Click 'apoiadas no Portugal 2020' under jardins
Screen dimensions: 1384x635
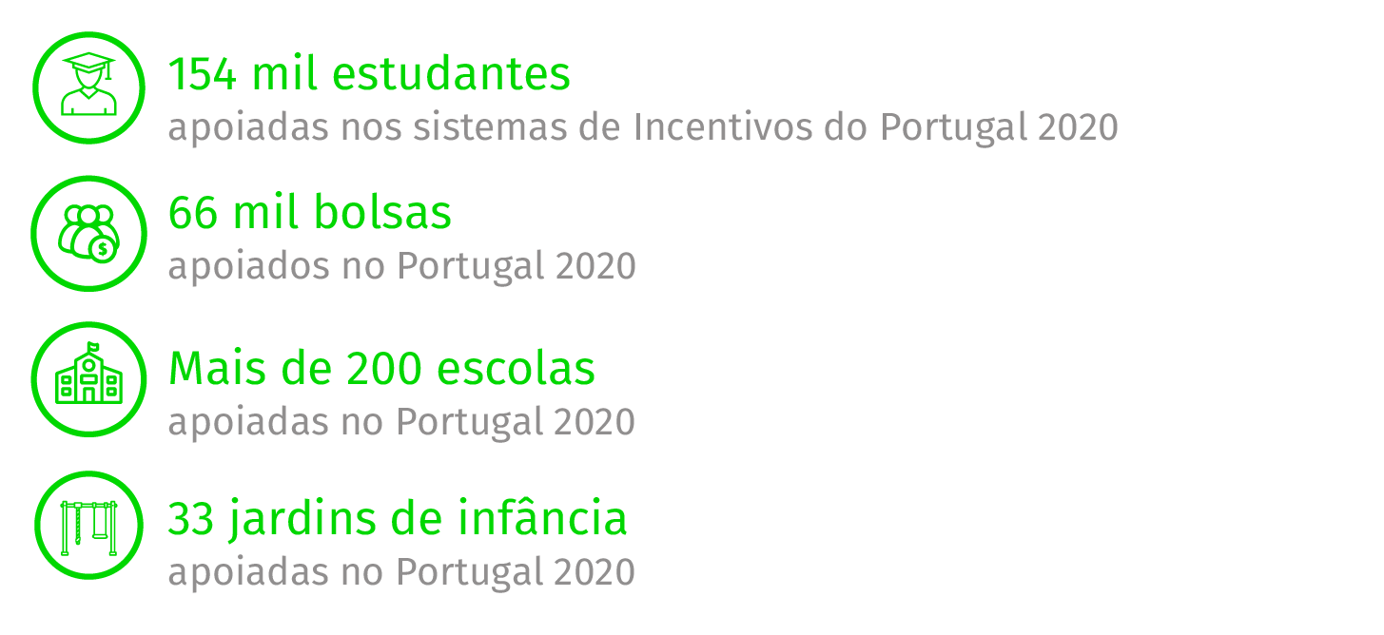pos(401,572)
